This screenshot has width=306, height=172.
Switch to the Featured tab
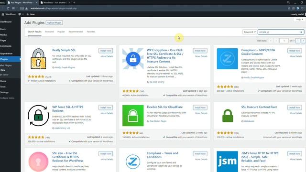coord(49,32)
